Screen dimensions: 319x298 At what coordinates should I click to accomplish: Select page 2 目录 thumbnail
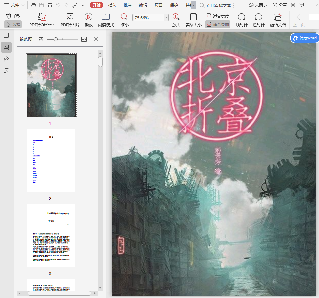[51, 161]
